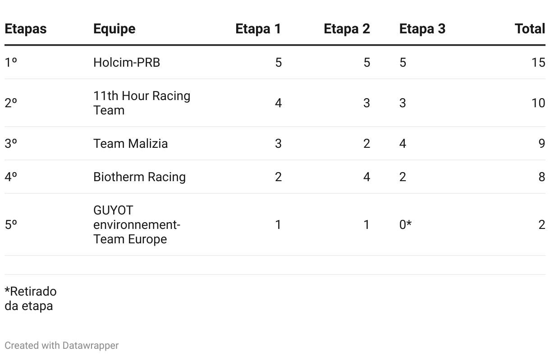550x356 pixels.
Task: Click Biotherm Racing Etapa 2 score 4
Action: click(x=367, y=177)
